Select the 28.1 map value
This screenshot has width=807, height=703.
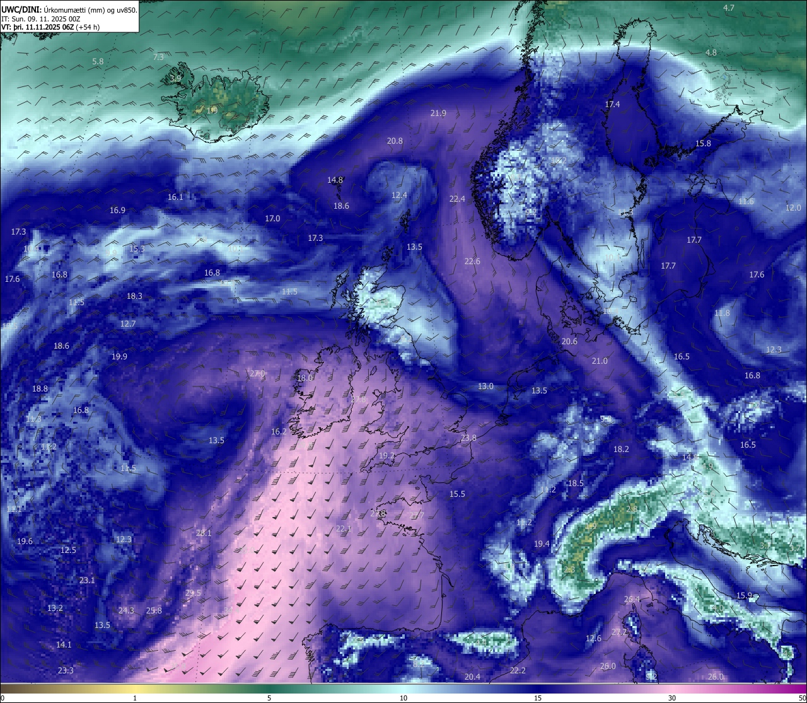204,533
